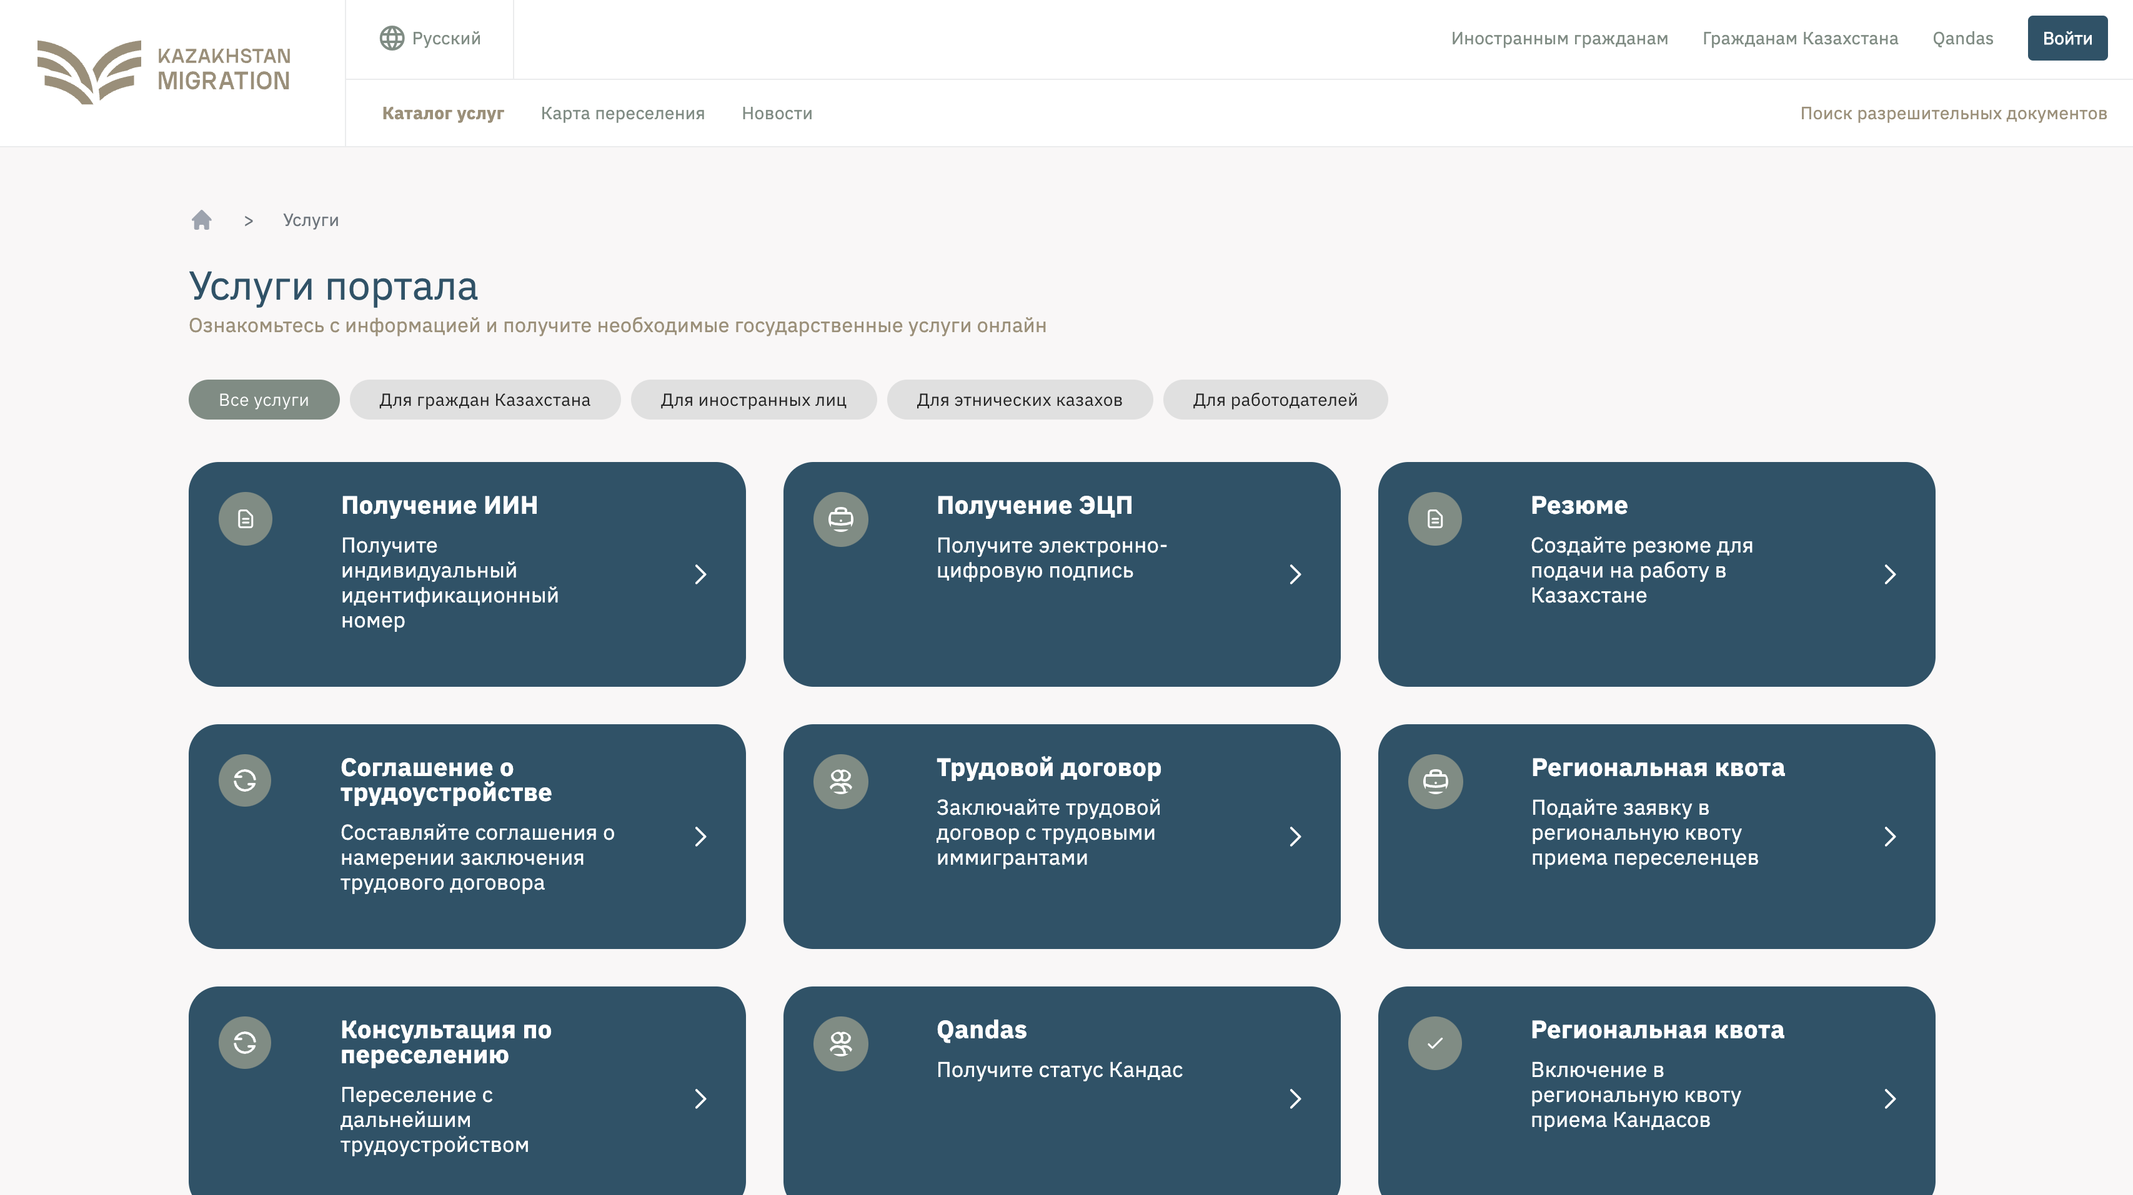Filter by Для граждан Казахстана
This screenshot has height=1195, width=2133.
pyautogui.click(x=484, y=400)
